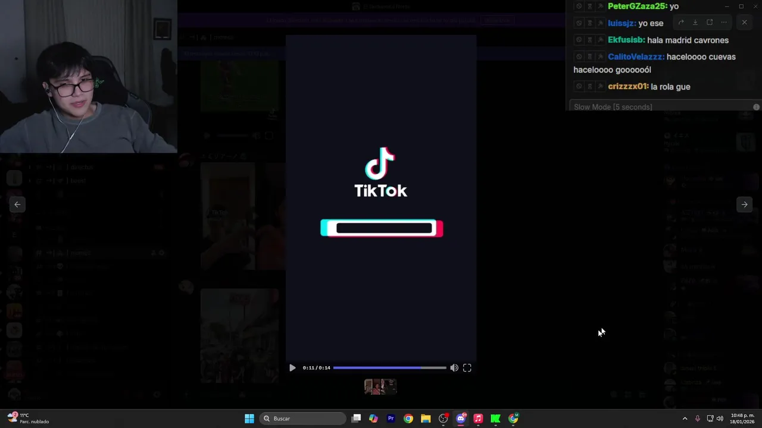762x428 pixels.
Task: Play the TikTok video in the viewer
Action: (x=292, y=368)
